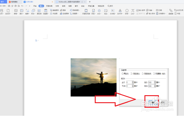Viewport: 184px width, 116px height.
Task: Click the 下(M) distance input field
Action: (129, 86)
